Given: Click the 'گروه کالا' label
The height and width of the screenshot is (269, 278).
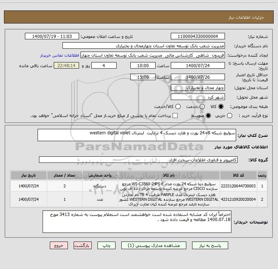Looking at the screenshot, I should pos(258,160).
